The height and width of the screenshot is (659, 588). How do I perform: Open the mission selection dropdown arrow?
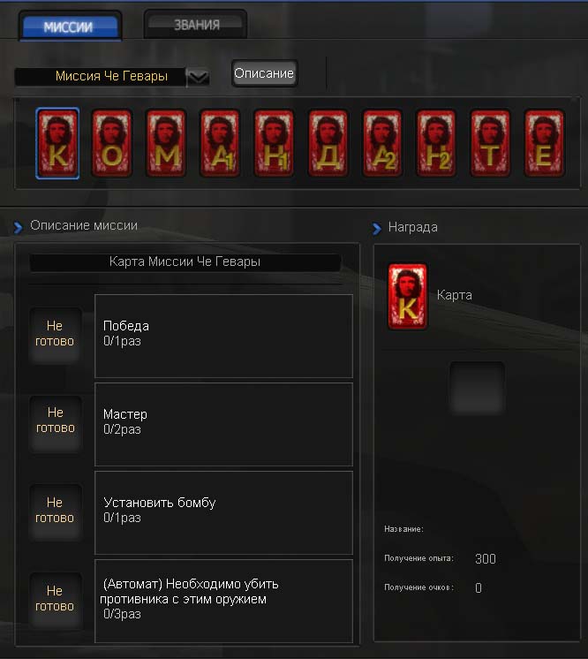pos(198,78)
